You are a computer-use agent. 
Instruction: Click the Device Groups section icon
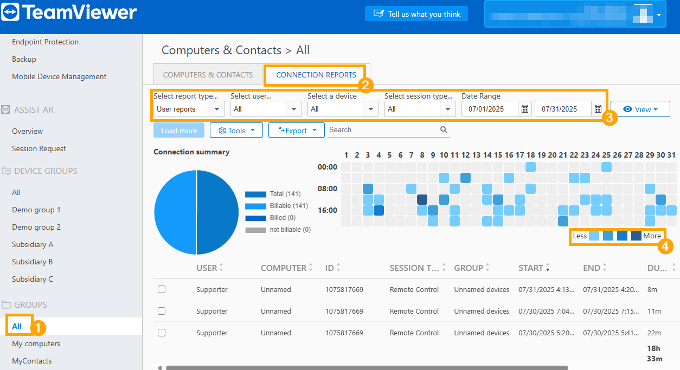(6, 171)
